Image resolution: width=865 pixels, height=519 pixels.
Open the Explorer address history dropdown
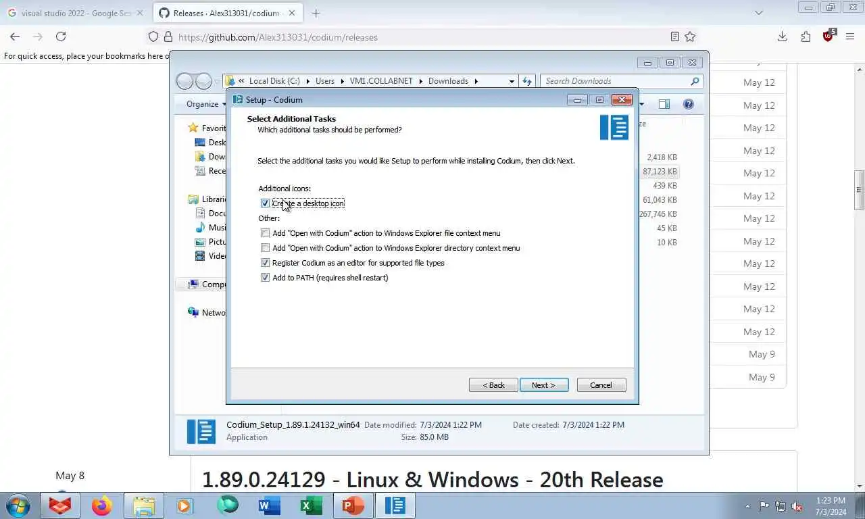pos(512,81)
